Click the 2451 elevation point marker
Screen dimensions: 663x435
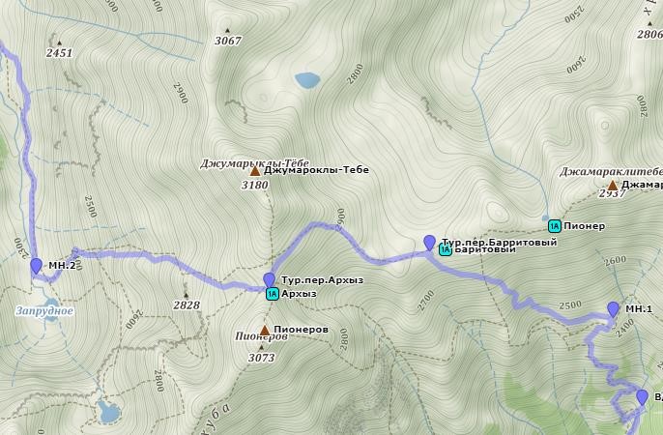[59, 43]
